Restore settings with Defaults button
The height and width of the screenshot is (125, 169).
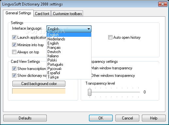tap(25, 118)
